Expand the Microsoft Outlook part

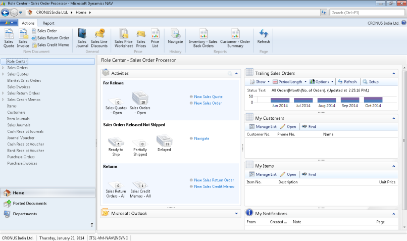pos(236,214)
